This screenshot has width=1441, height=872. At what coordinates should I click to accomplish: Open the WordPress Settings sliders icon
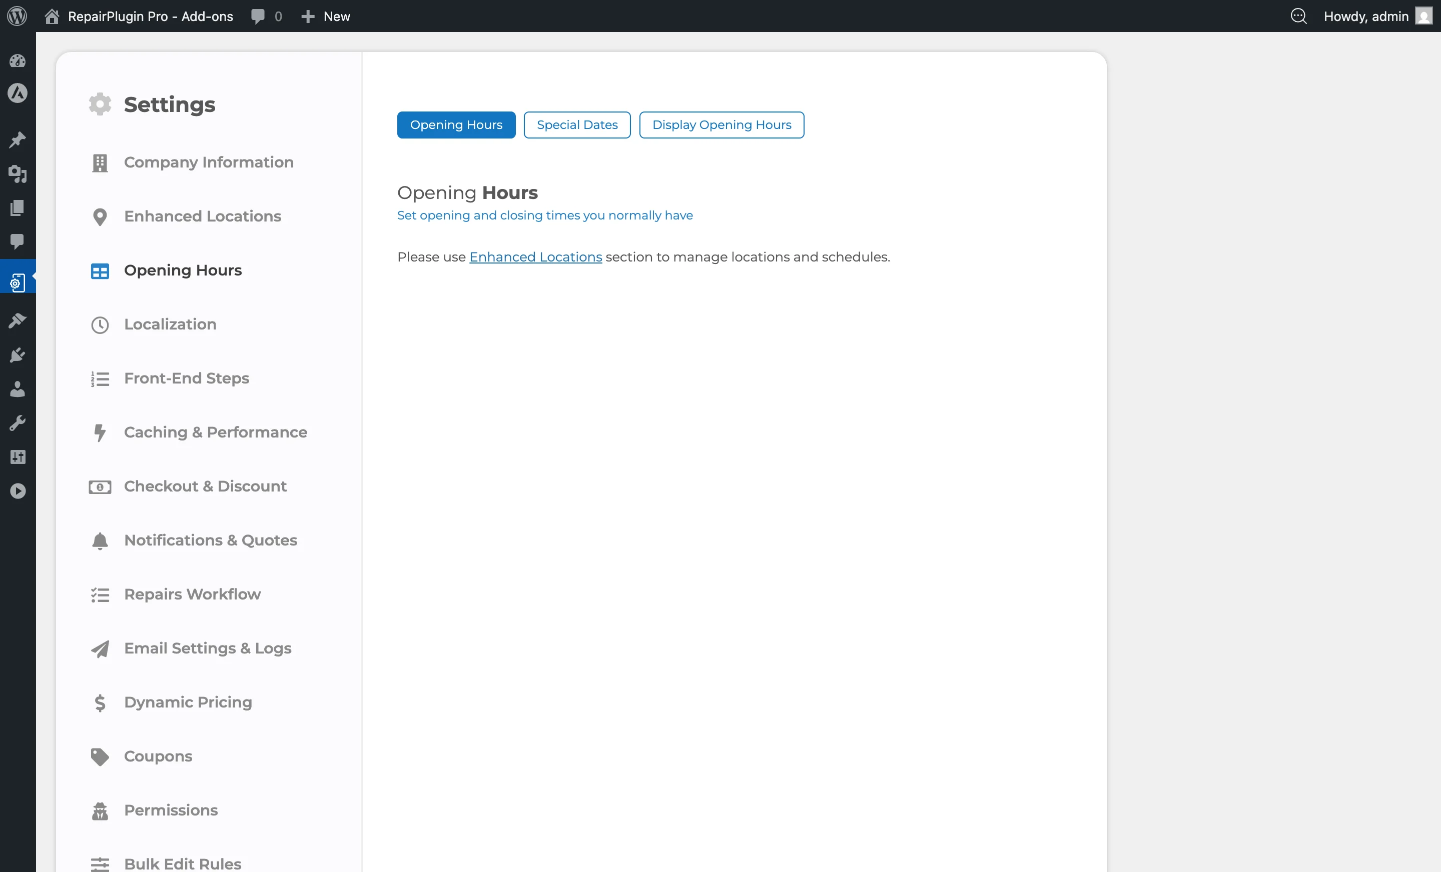pyautogui.click(x=18, y=456)
